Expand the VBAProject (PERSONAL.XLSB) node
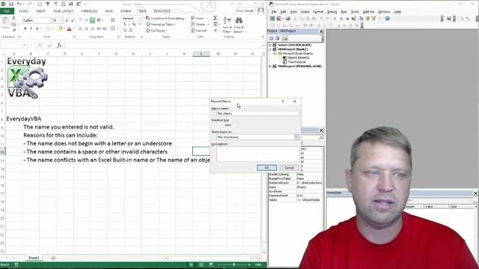 (270, 67)
